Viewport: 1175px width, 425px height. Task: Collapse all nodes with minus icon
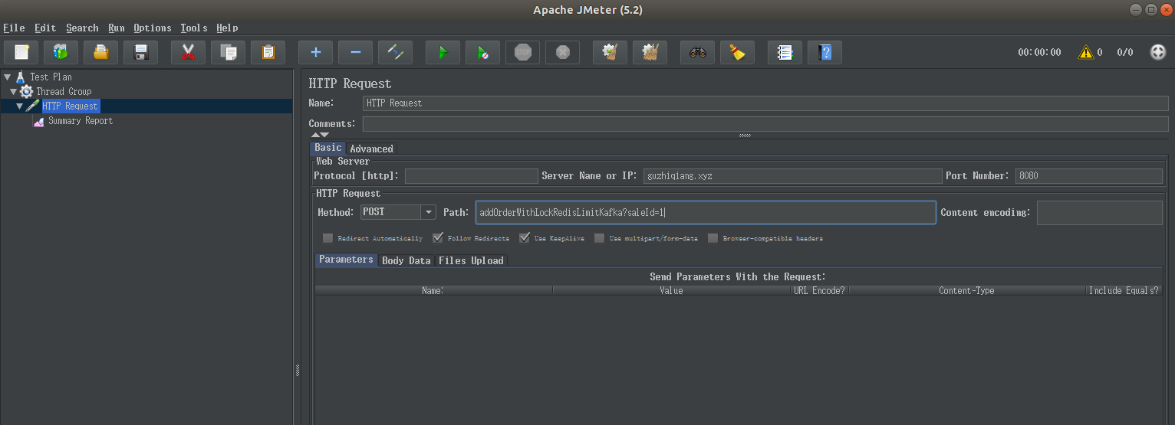tap(355, 52)
